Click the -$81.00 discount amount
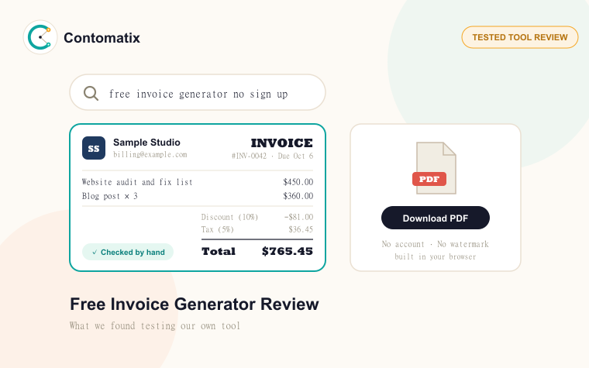The image size is (589, 368). pyautogui.click(x=298, y=217)
